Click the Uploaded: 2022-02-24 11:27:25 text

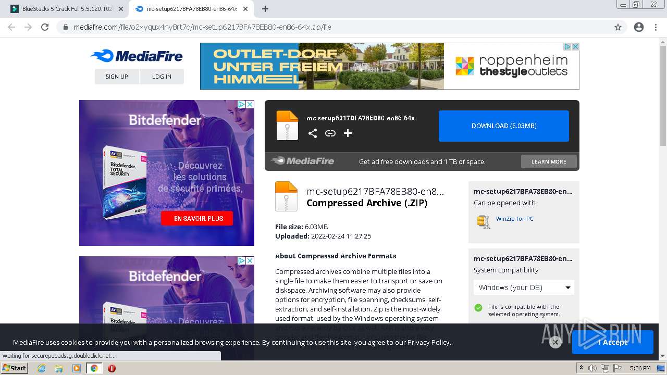pyautogui.click(x=323, y=236)
